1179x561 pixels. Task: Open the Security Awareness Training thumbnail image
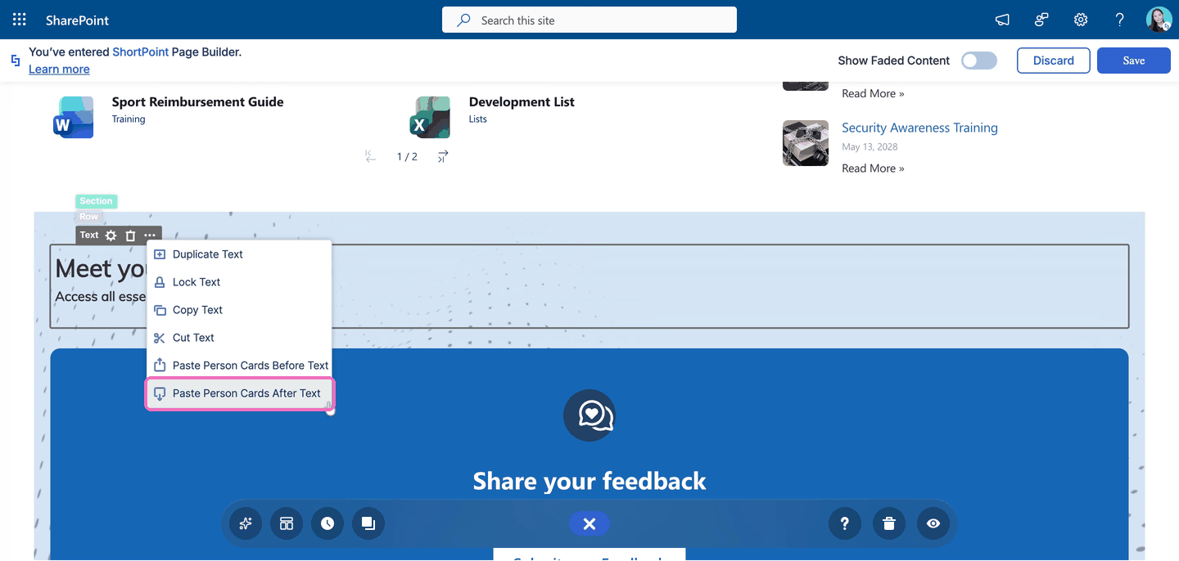pyautogui.click(x=806, y=143)
